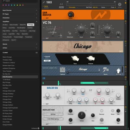Select the Fire Breather amplifier tag

(x=21, y=28)
